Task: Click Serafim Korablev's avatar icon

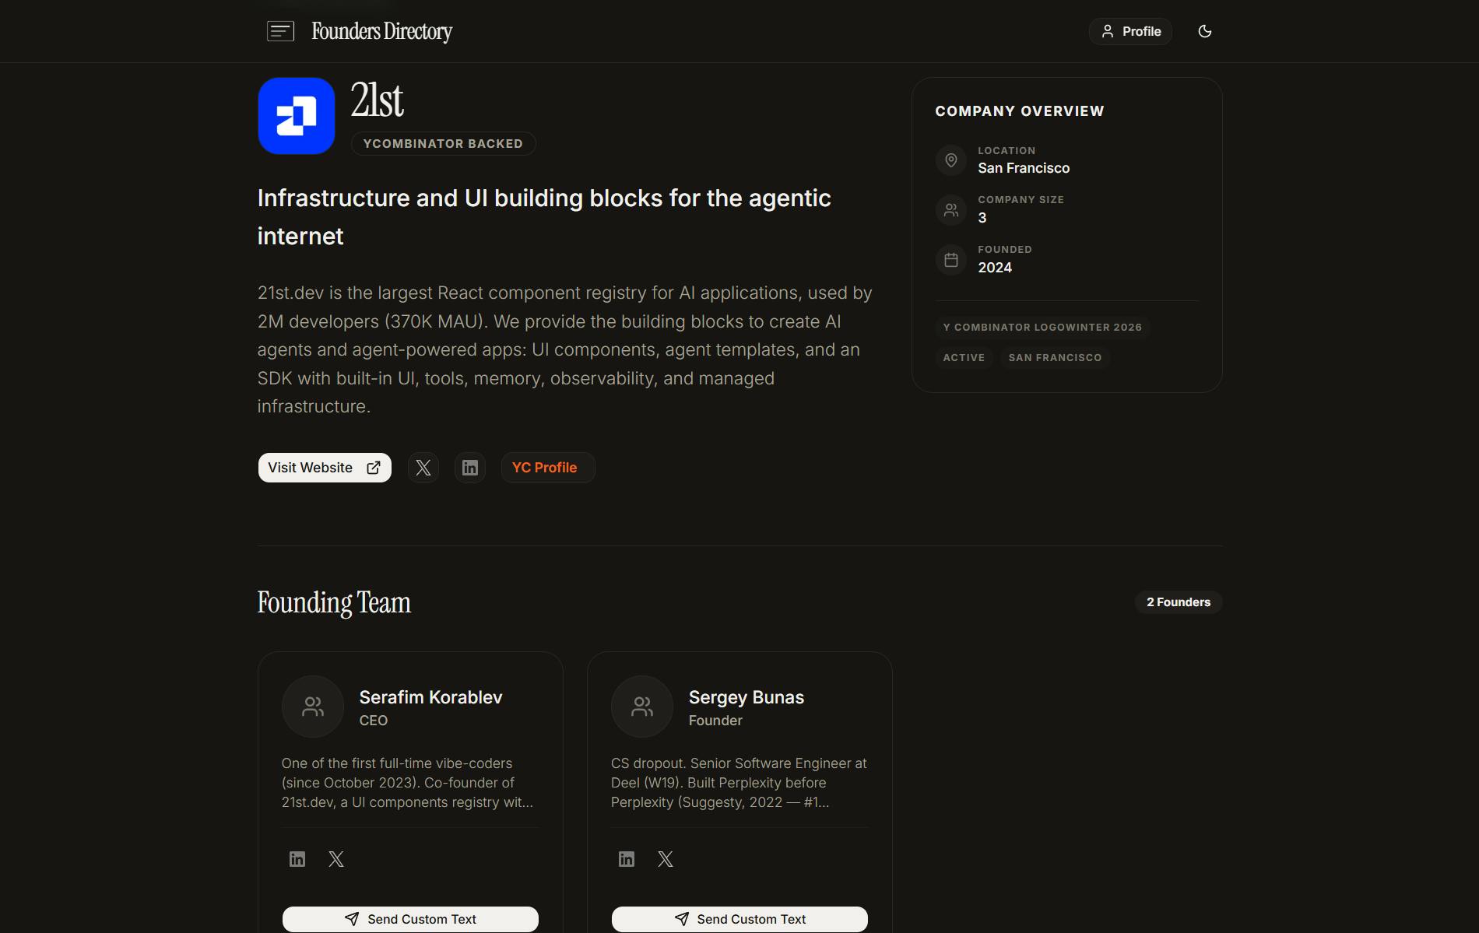Action: click(313, 707)
